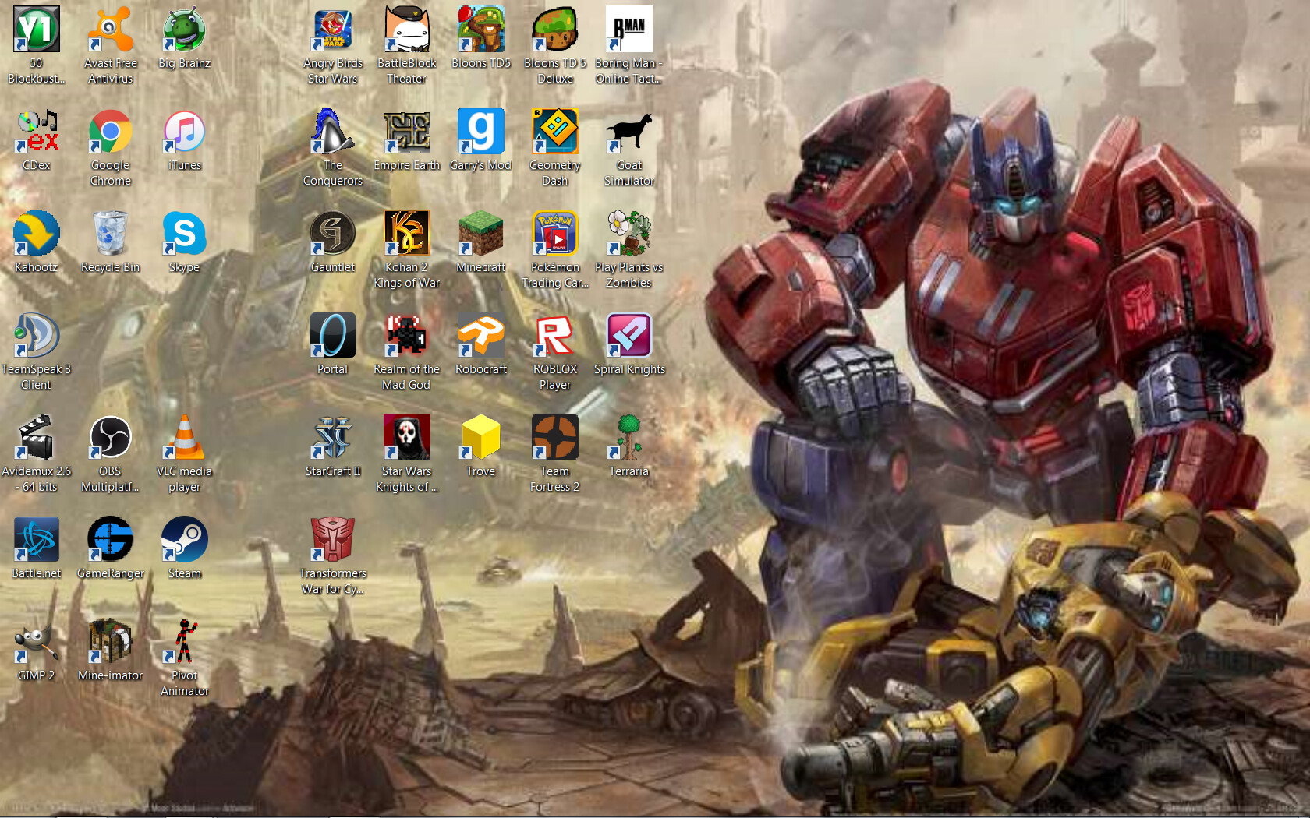Select the Google Chrome desktop shortcut
The image size is (1310, 818).
[x=110, y=132]
